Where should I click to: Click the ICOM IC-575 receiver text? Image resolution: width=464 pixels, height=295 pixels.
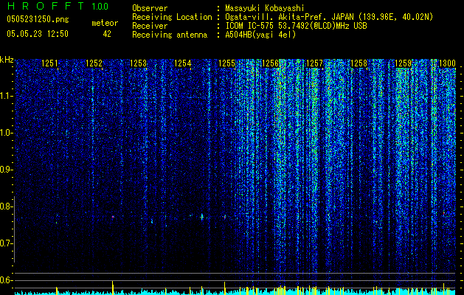tap(296, 26)
